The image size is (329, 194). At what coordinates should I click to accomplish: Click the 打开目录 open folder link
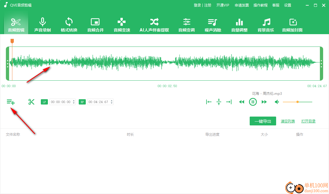pyautogui.click(x=308, y=121)
